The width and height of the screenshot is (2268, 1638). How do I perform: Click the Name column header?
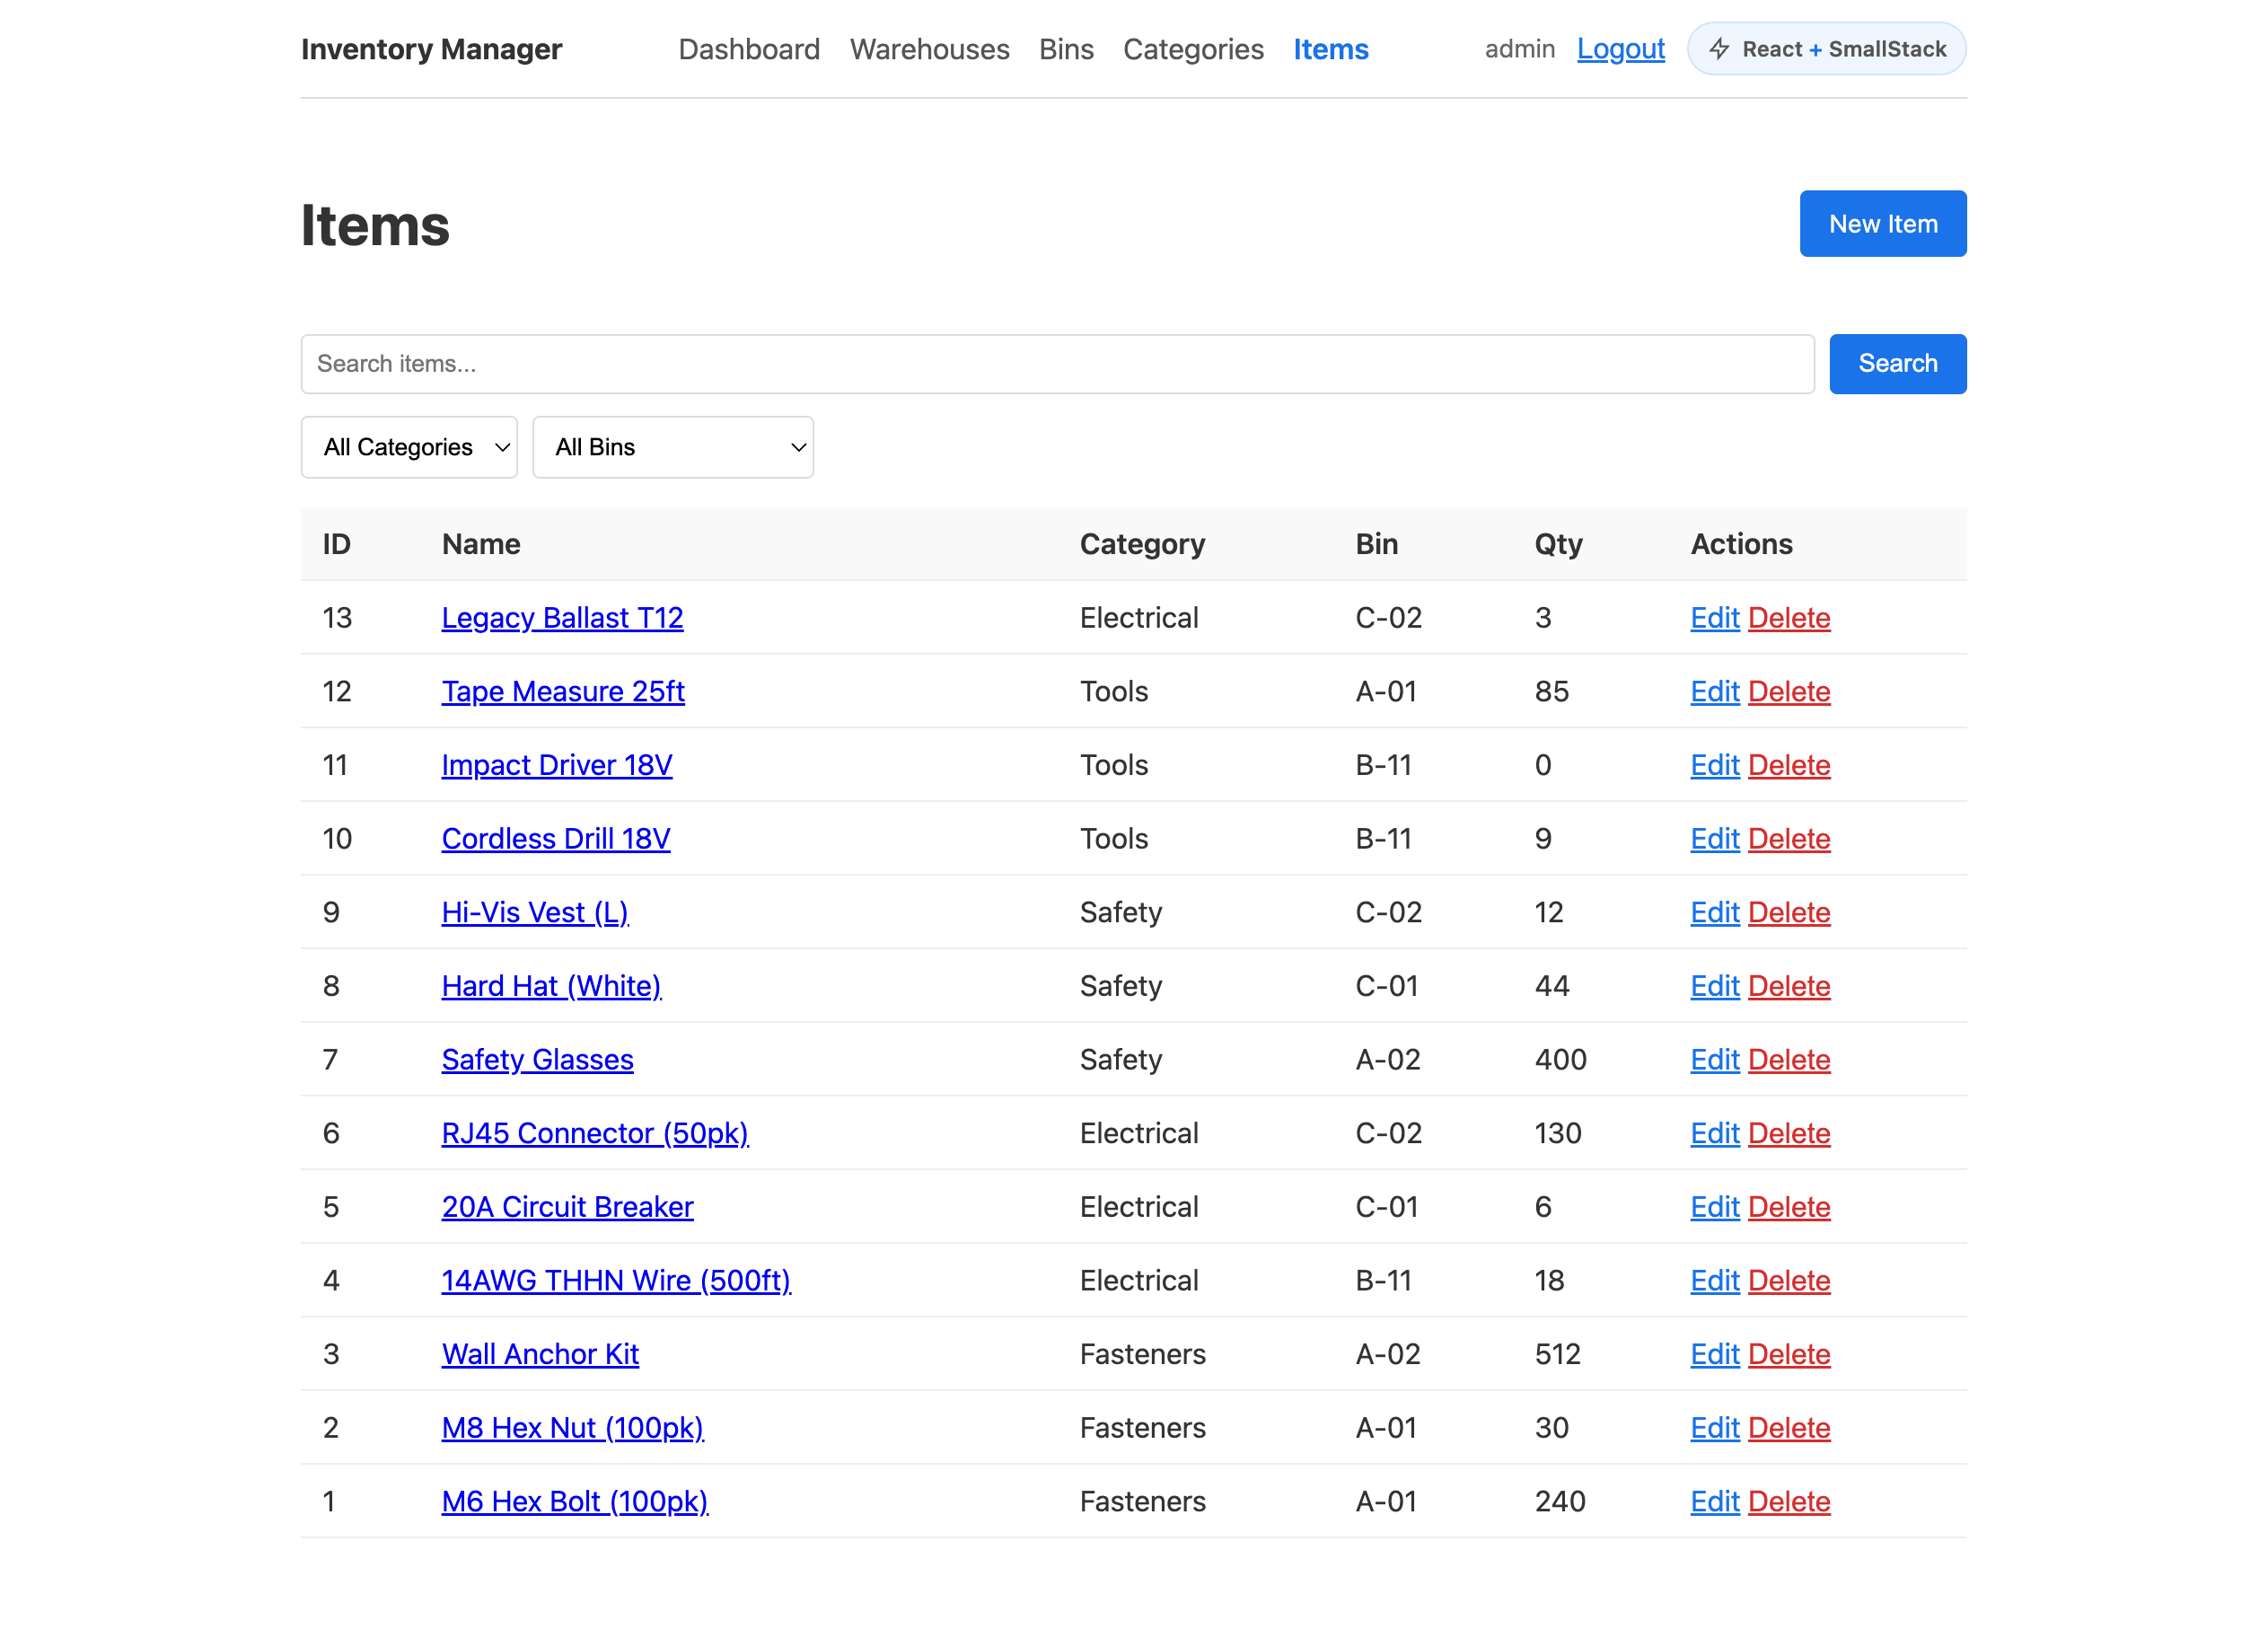point(481,544)
